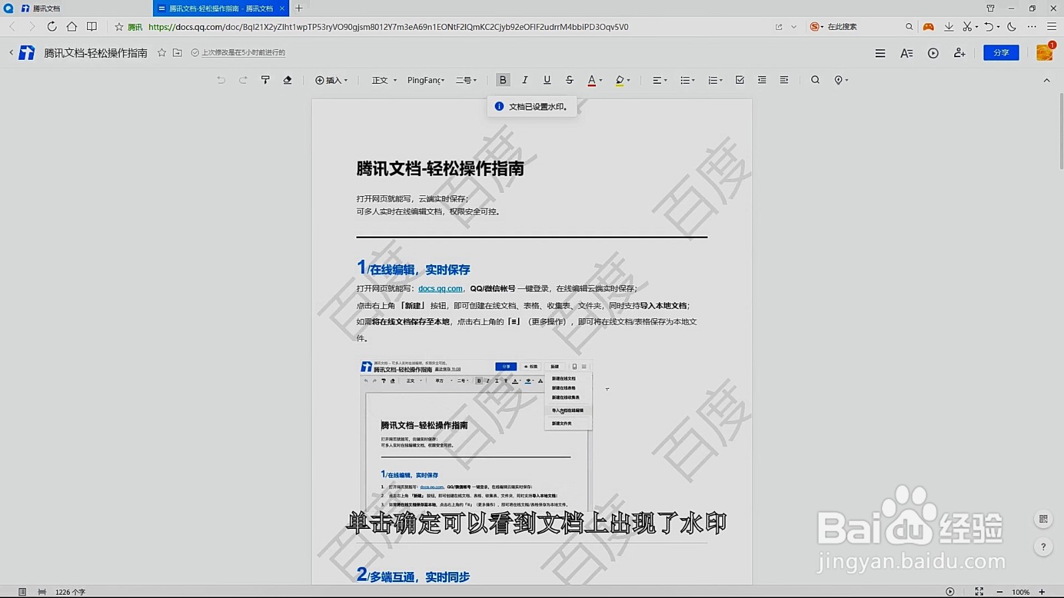Toggle strikethrough formatting
1064x598 pixels.
click(x=569, y=80)
